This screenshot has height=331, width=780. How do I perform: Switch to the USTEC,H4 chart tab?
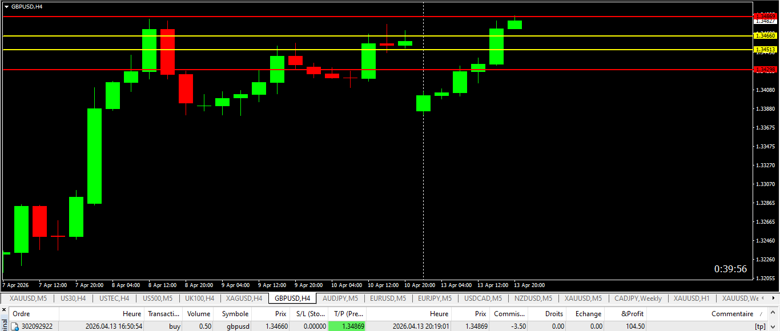114,298
